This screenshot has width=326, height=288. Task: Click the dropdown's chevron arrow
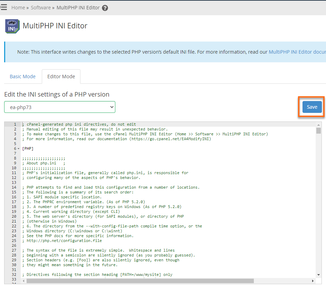(x=112, y=107)
